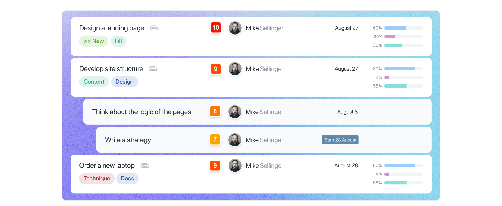Click the Start 28 August button
Viewport: 502px width, 206px height.
[x=340, y=140]
